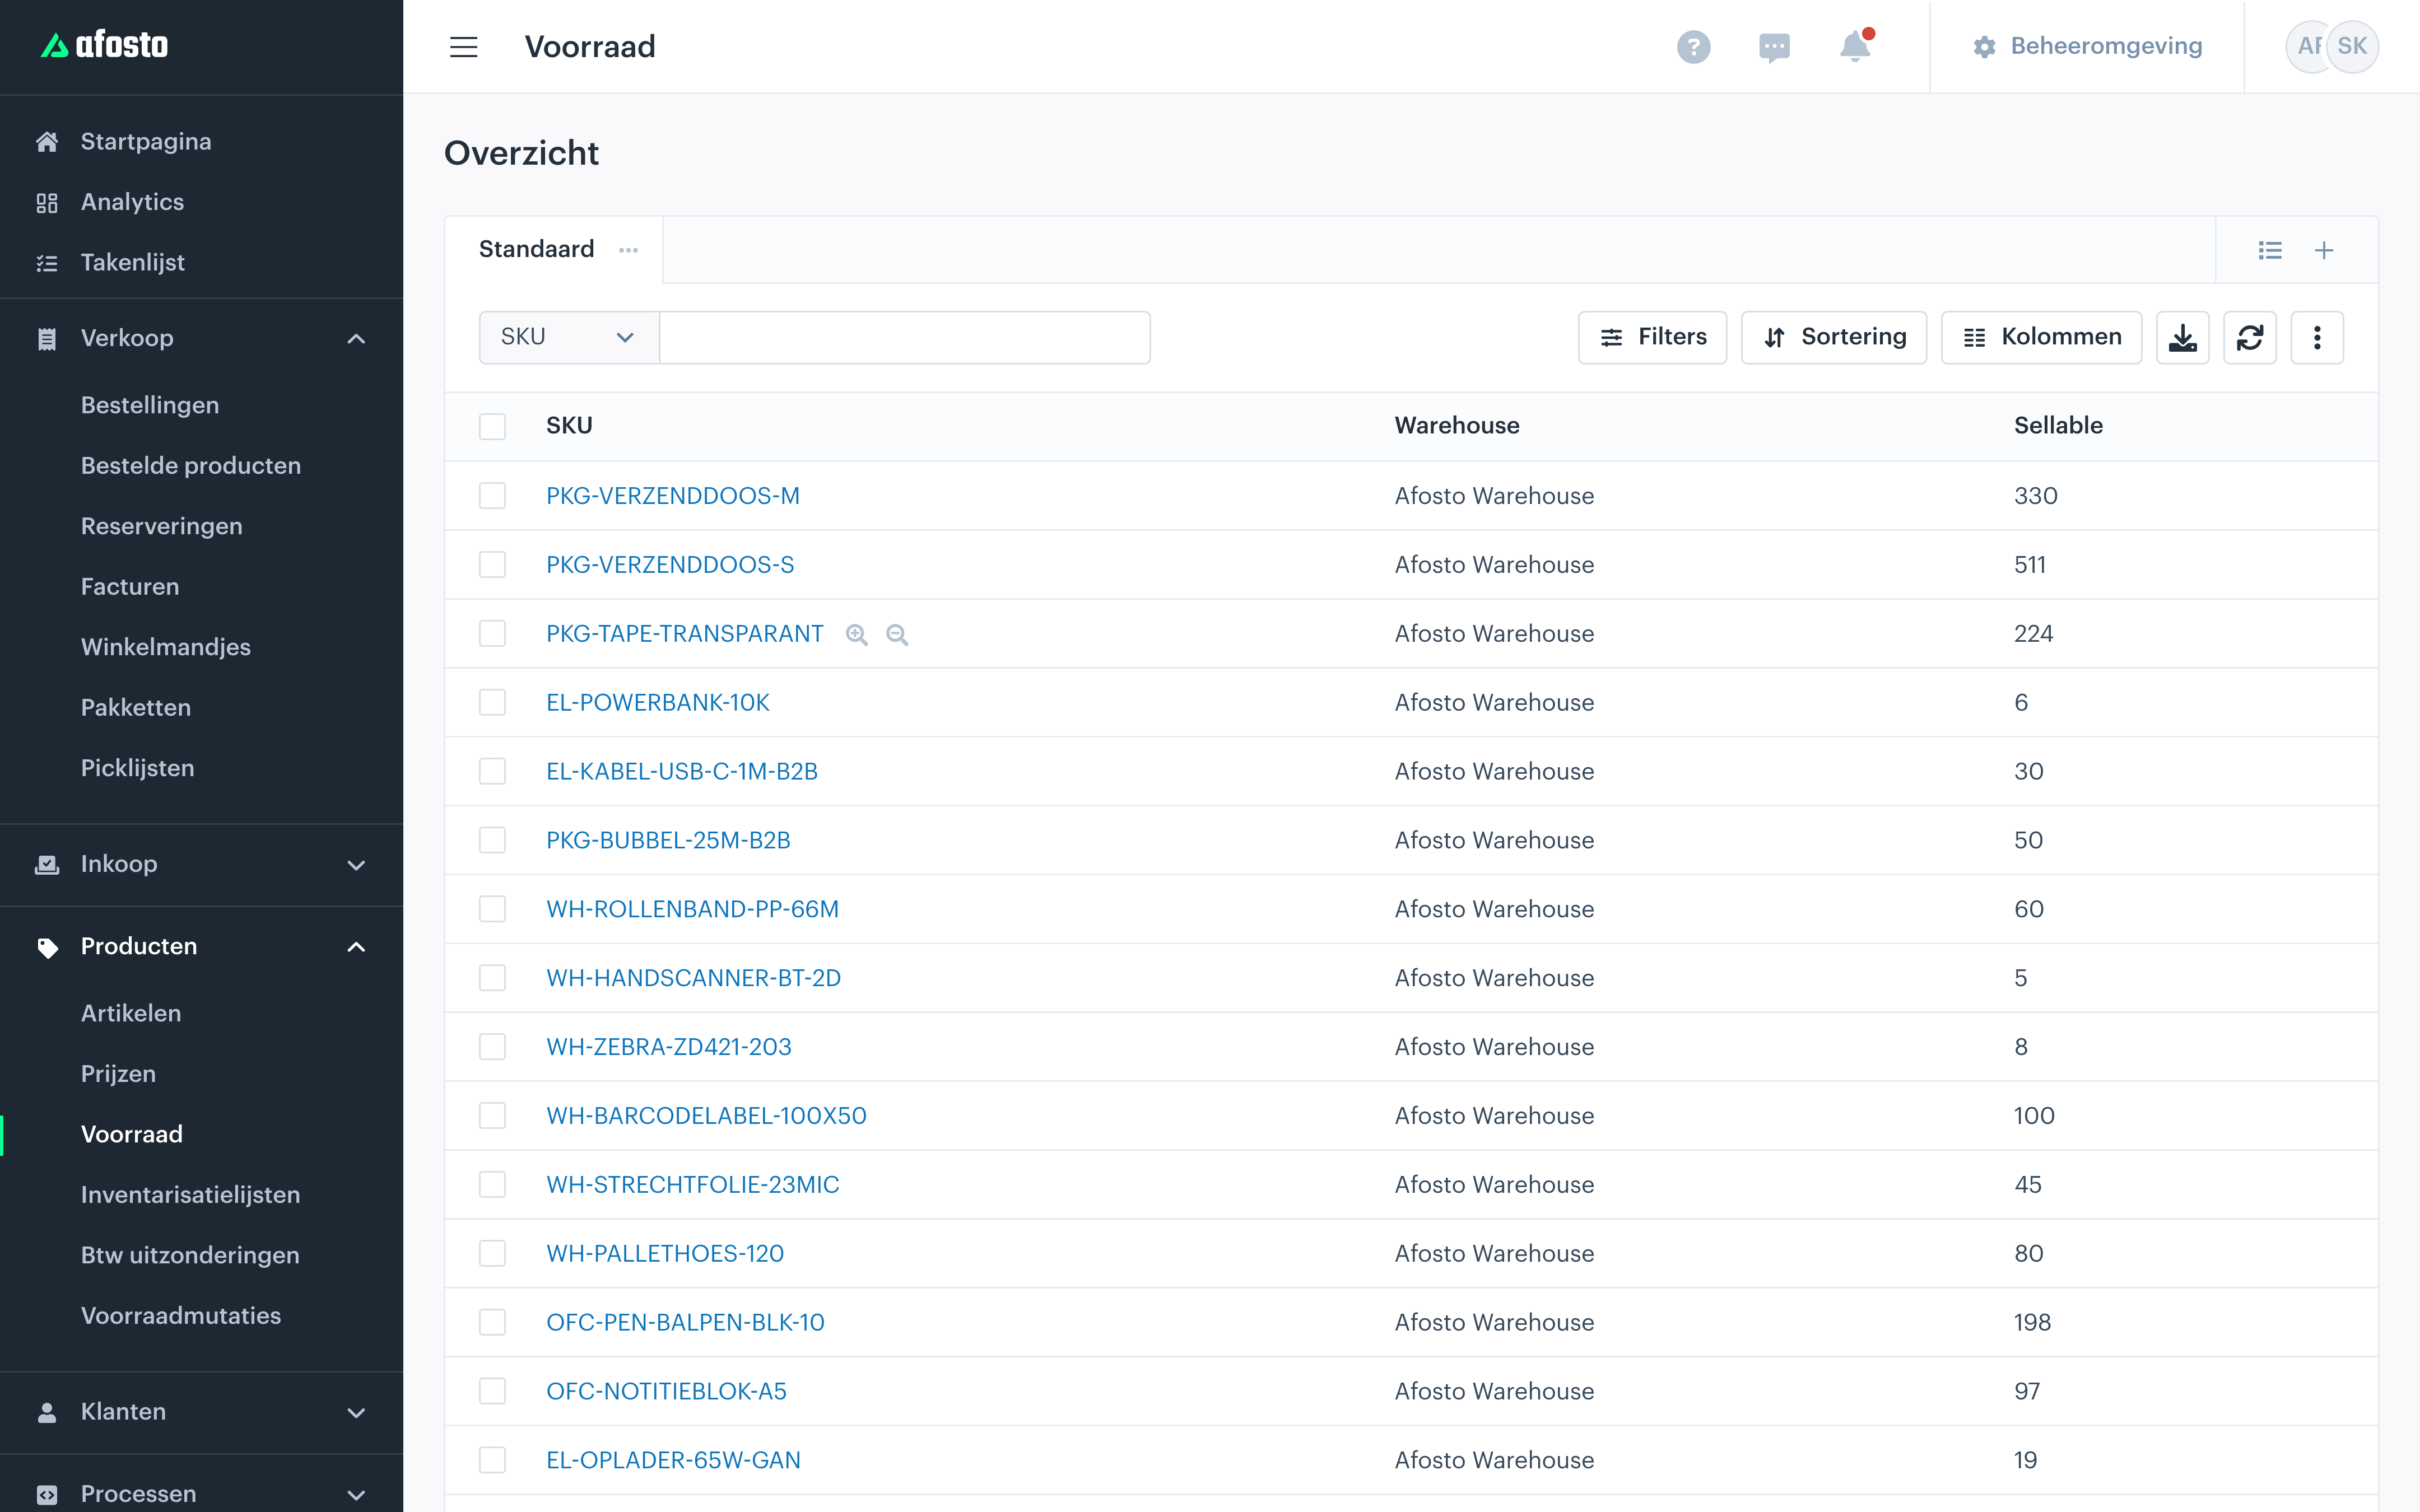Open the SK user avatar
This screenshot has width=2420, height=1512.
coord(2352,46)
